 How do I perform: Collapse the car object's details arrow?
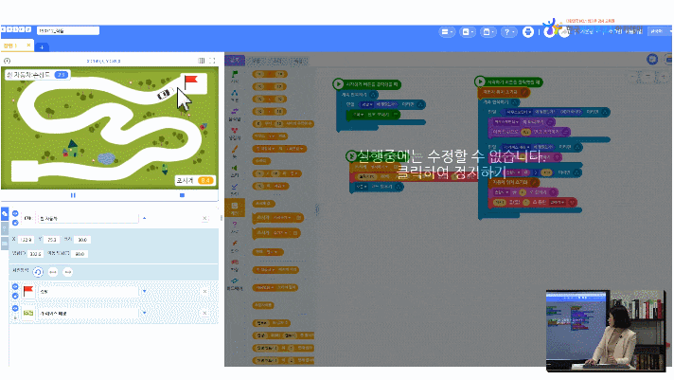point(145,218)
